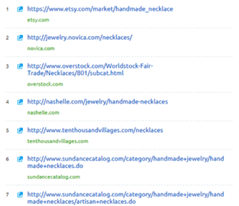Image resolution: width=239 pixels, height=206 pixels.
Task: Select the green tenthousandvillages.com domain label
Action: pos(58,141)
